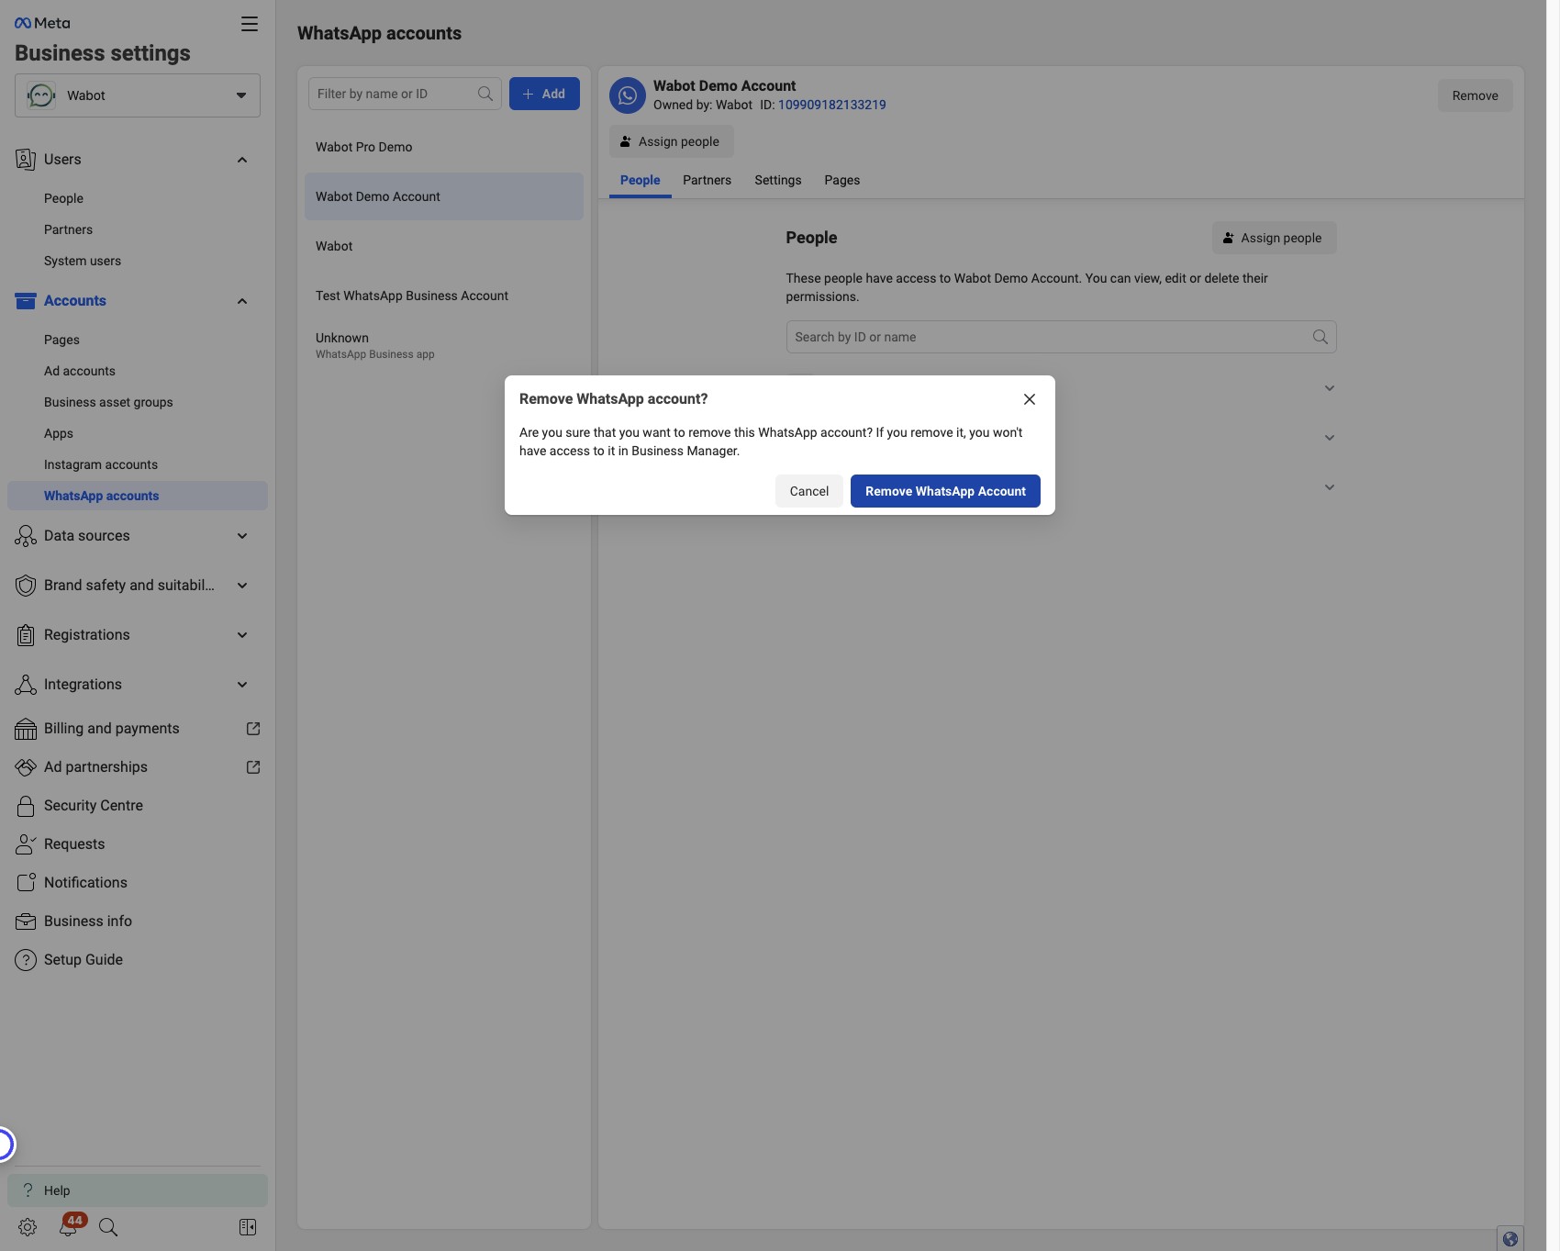Click the Search by ID or name field
This screenshot has width=1560, height=1251.
click(1061, 337)
